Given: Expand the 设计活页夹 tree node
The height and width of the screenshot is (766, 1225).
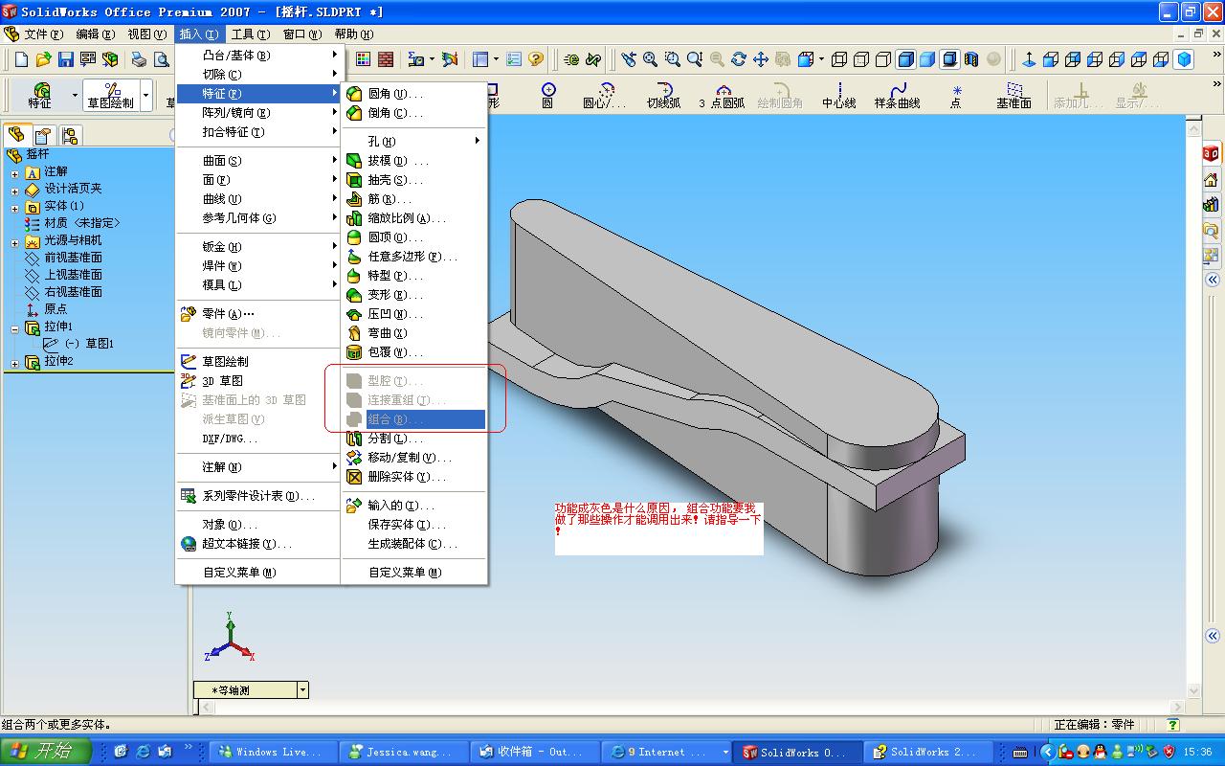Looking at the screenshot, I should 15,191.
